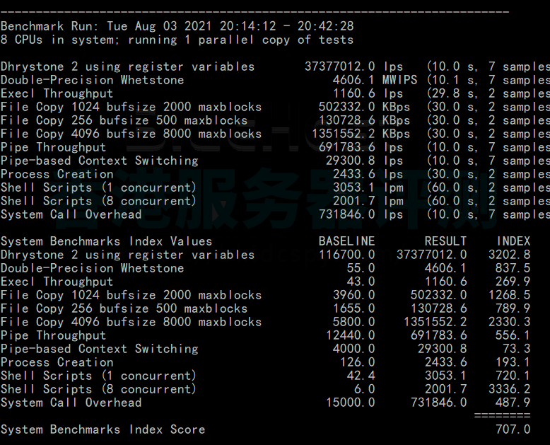Click the System Call Overhead baseline 15000.0
The image size is (550, 445).
[350, 403]
